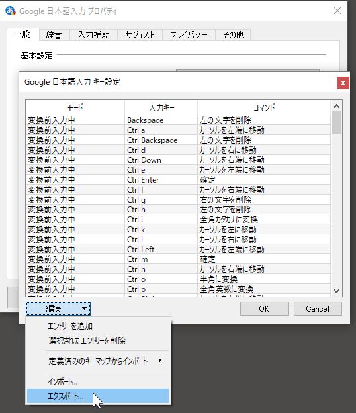Select インポート... menu entry
The width and height of the screenshot is (356, 413).
(x=98, y=381)
